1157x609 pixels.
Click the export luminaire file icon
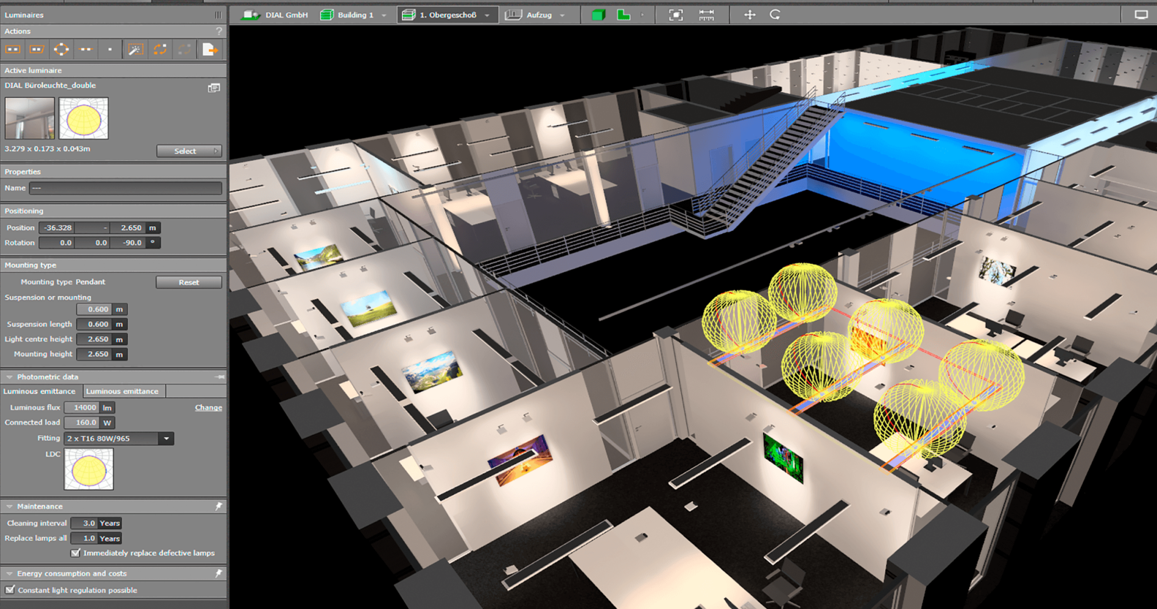click(209, 49)
